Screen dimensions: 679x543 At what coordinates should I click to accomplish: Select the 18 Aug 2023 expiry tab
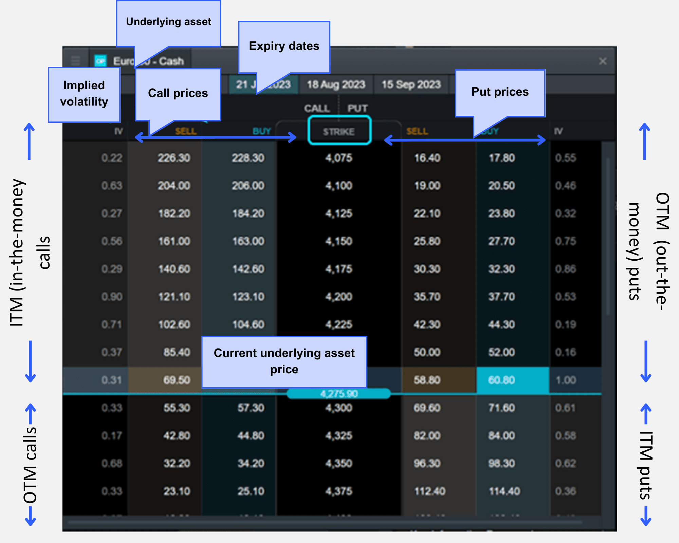tap(336, 85)
